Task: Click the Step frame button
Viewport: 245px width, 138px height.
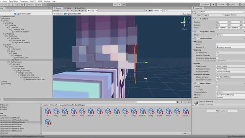Action: (x=124, y=5)
